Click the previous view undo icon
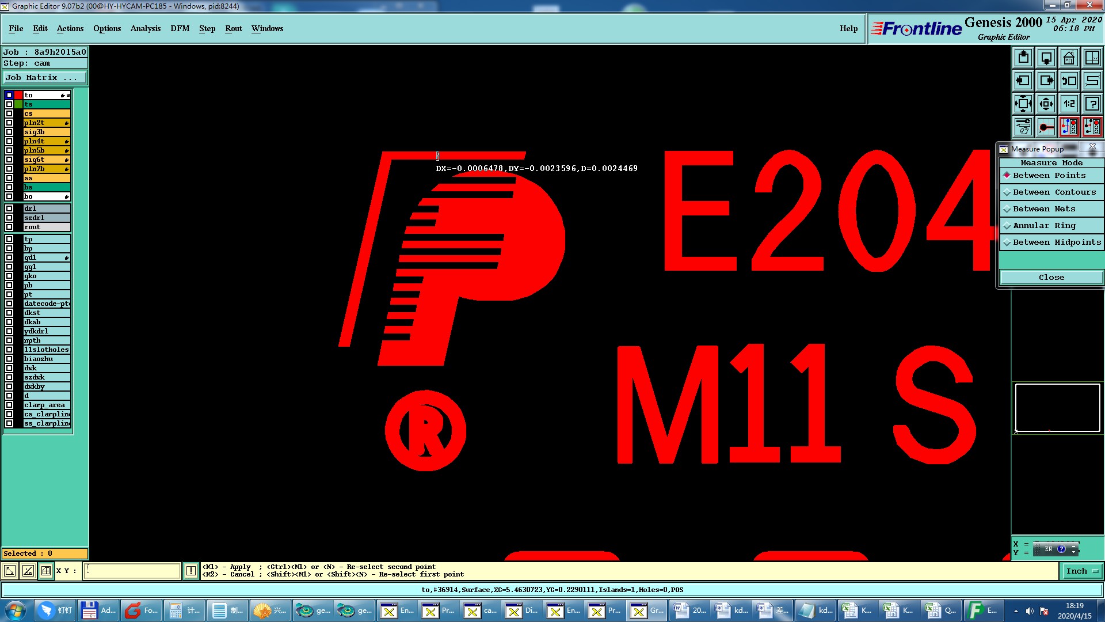Image resolution: width=1105 pixels, height=622 pixels. coord(1069,81)
